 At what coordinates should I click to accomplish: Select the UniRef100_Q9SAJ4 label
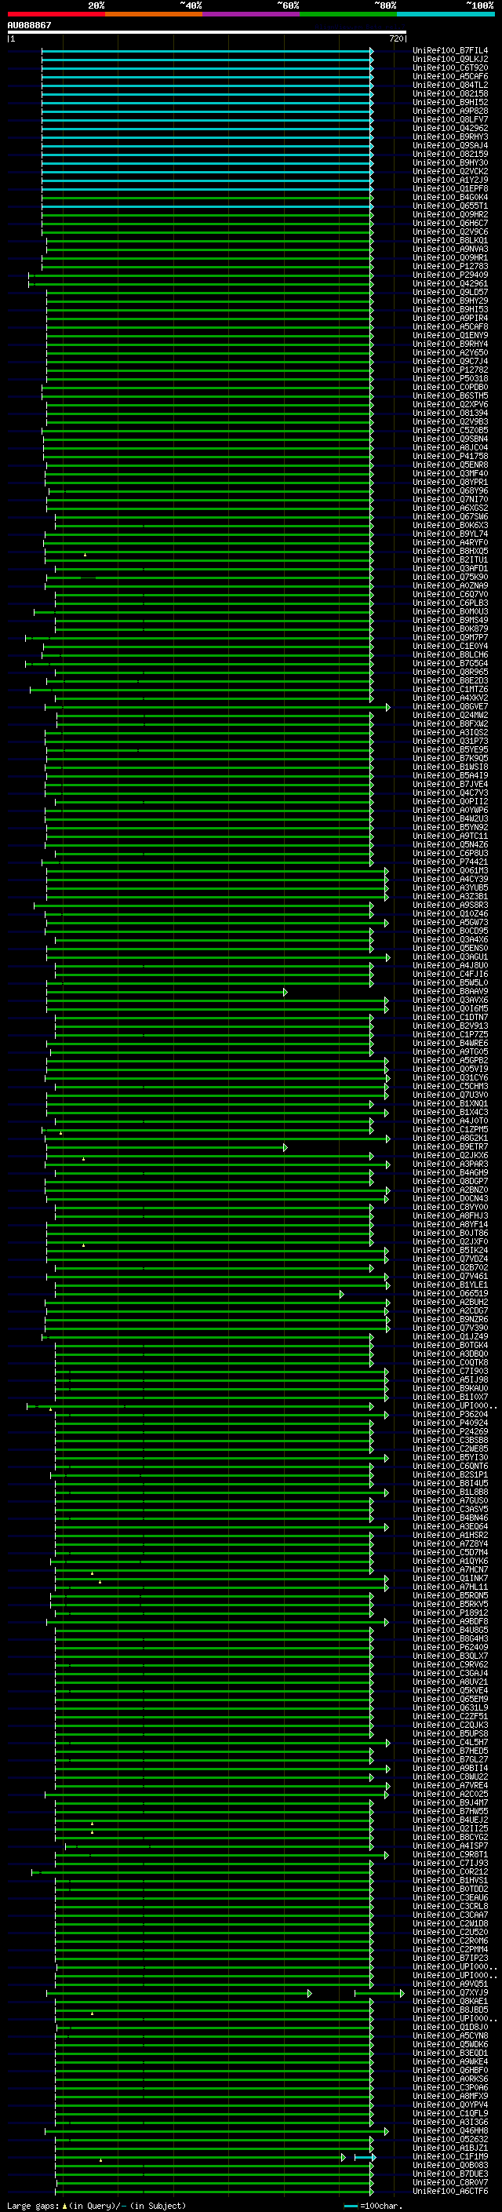[450, 145]
